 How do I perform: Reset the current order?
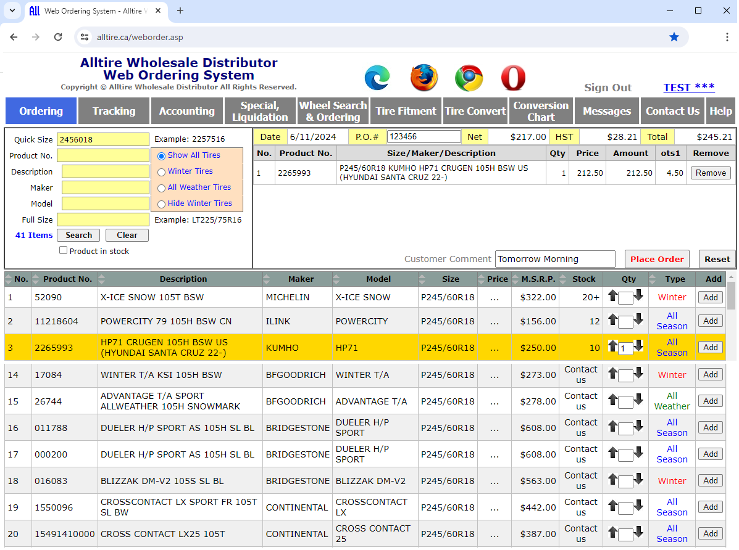(717, 259)
